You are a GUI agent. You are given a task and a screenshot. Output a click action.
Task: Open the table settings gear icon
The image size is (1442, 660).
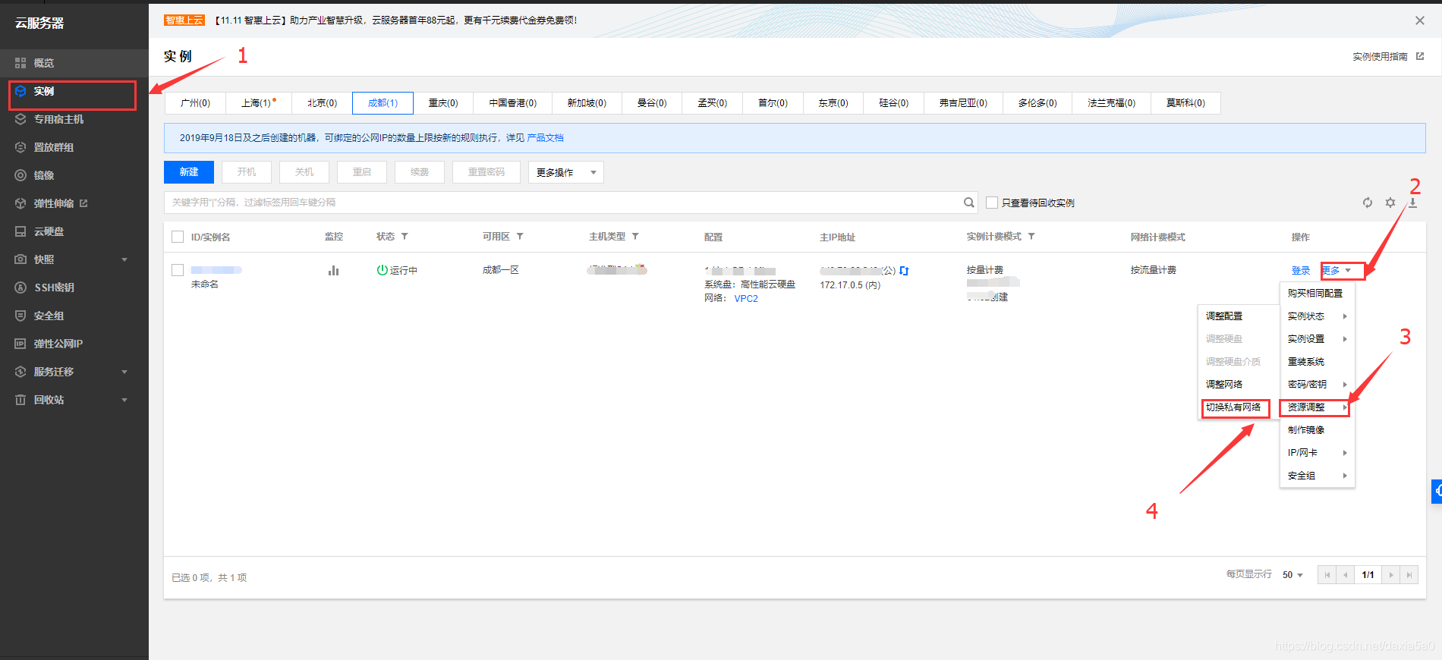(x=1390, y=203)
